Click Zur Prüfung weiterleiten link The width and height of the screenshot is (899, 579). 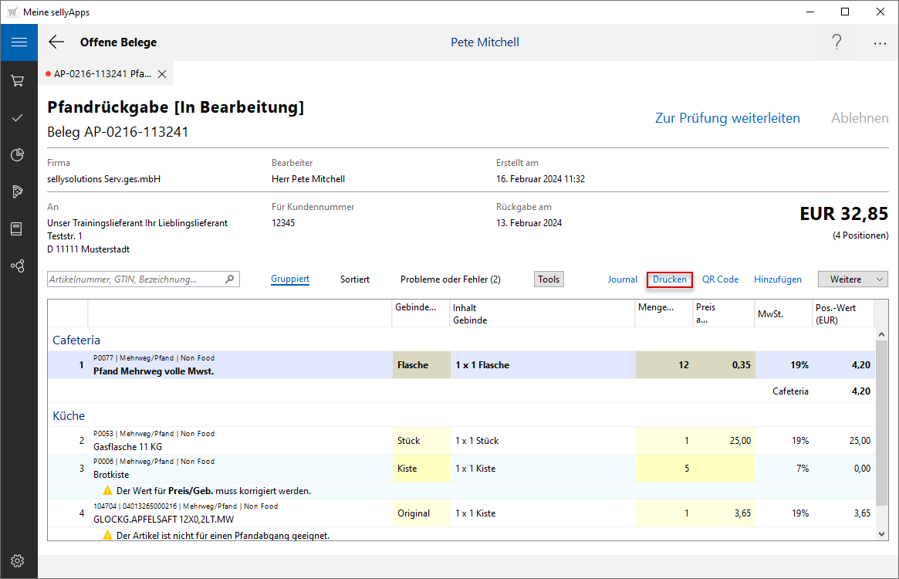[x=727, y=118]
